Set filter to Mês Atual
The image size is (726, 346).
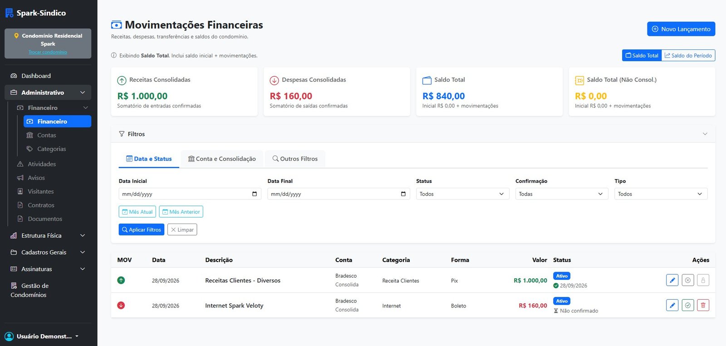[x=137, y=212]
